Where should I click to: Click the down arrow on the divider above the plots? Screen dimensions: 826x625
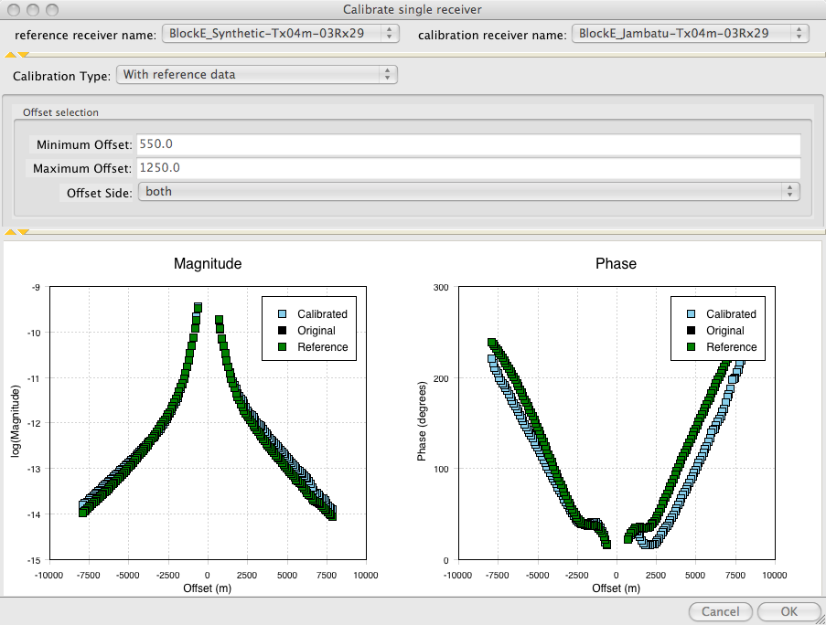coord(23,232)
